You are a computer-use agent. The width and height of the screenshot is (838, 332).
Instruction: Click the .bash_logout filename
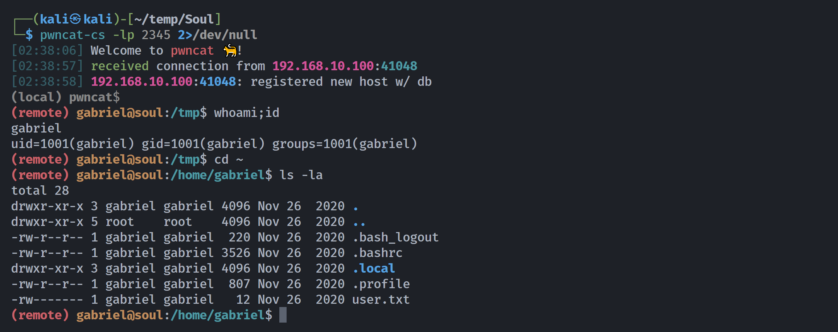click(396, 237)
